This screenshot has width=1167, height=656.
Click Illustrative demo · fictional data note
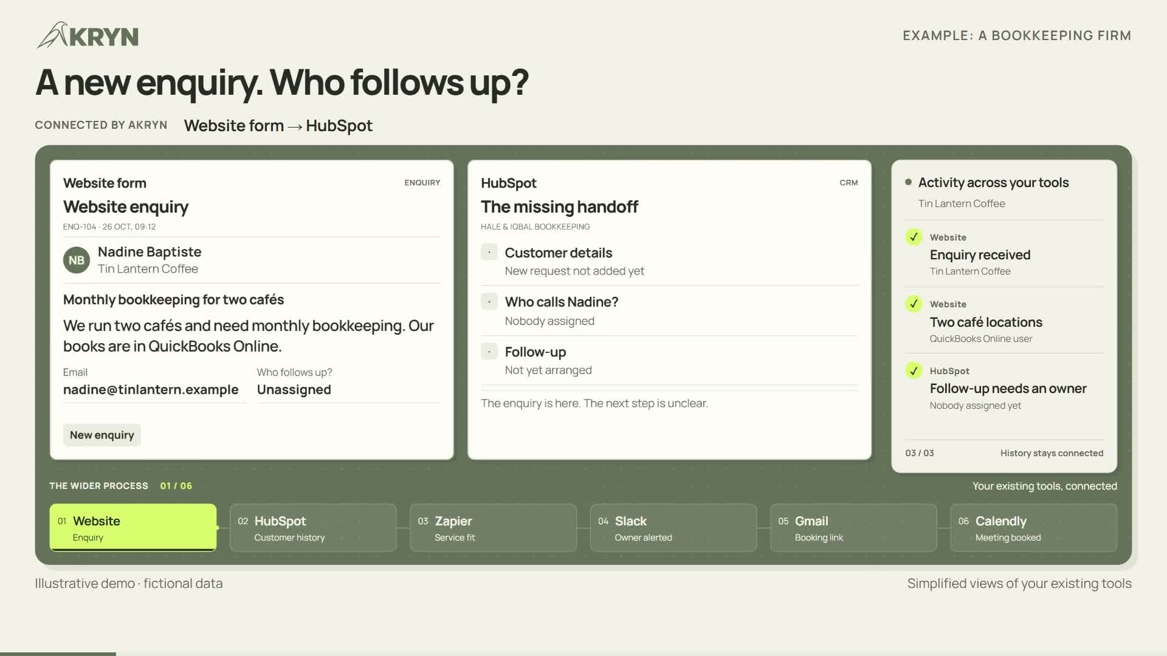pyautogui.click(x=129, y=584)
